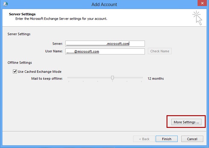Image resolution: width=209 pixels, height=148 pixels.
Task: Click the '12 months' value text
Action: (x=156, y=79)
